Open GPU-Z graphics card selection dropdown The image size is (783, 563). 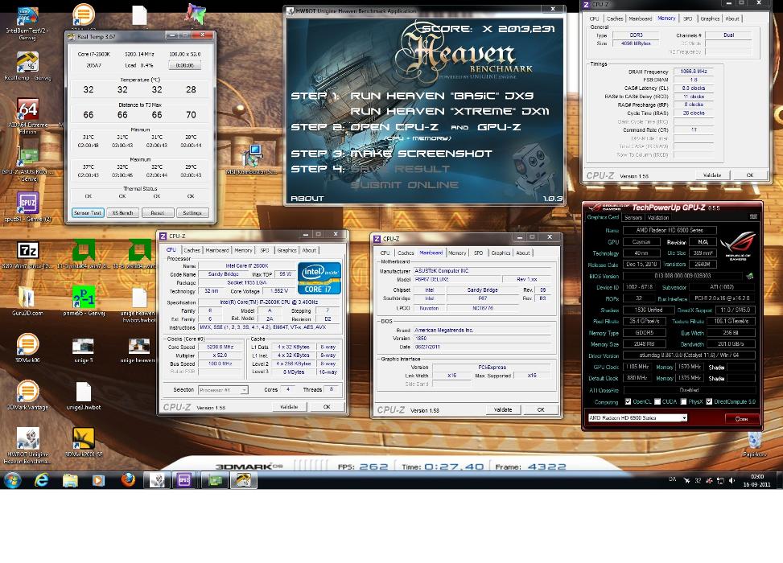[x=637, y=417]
